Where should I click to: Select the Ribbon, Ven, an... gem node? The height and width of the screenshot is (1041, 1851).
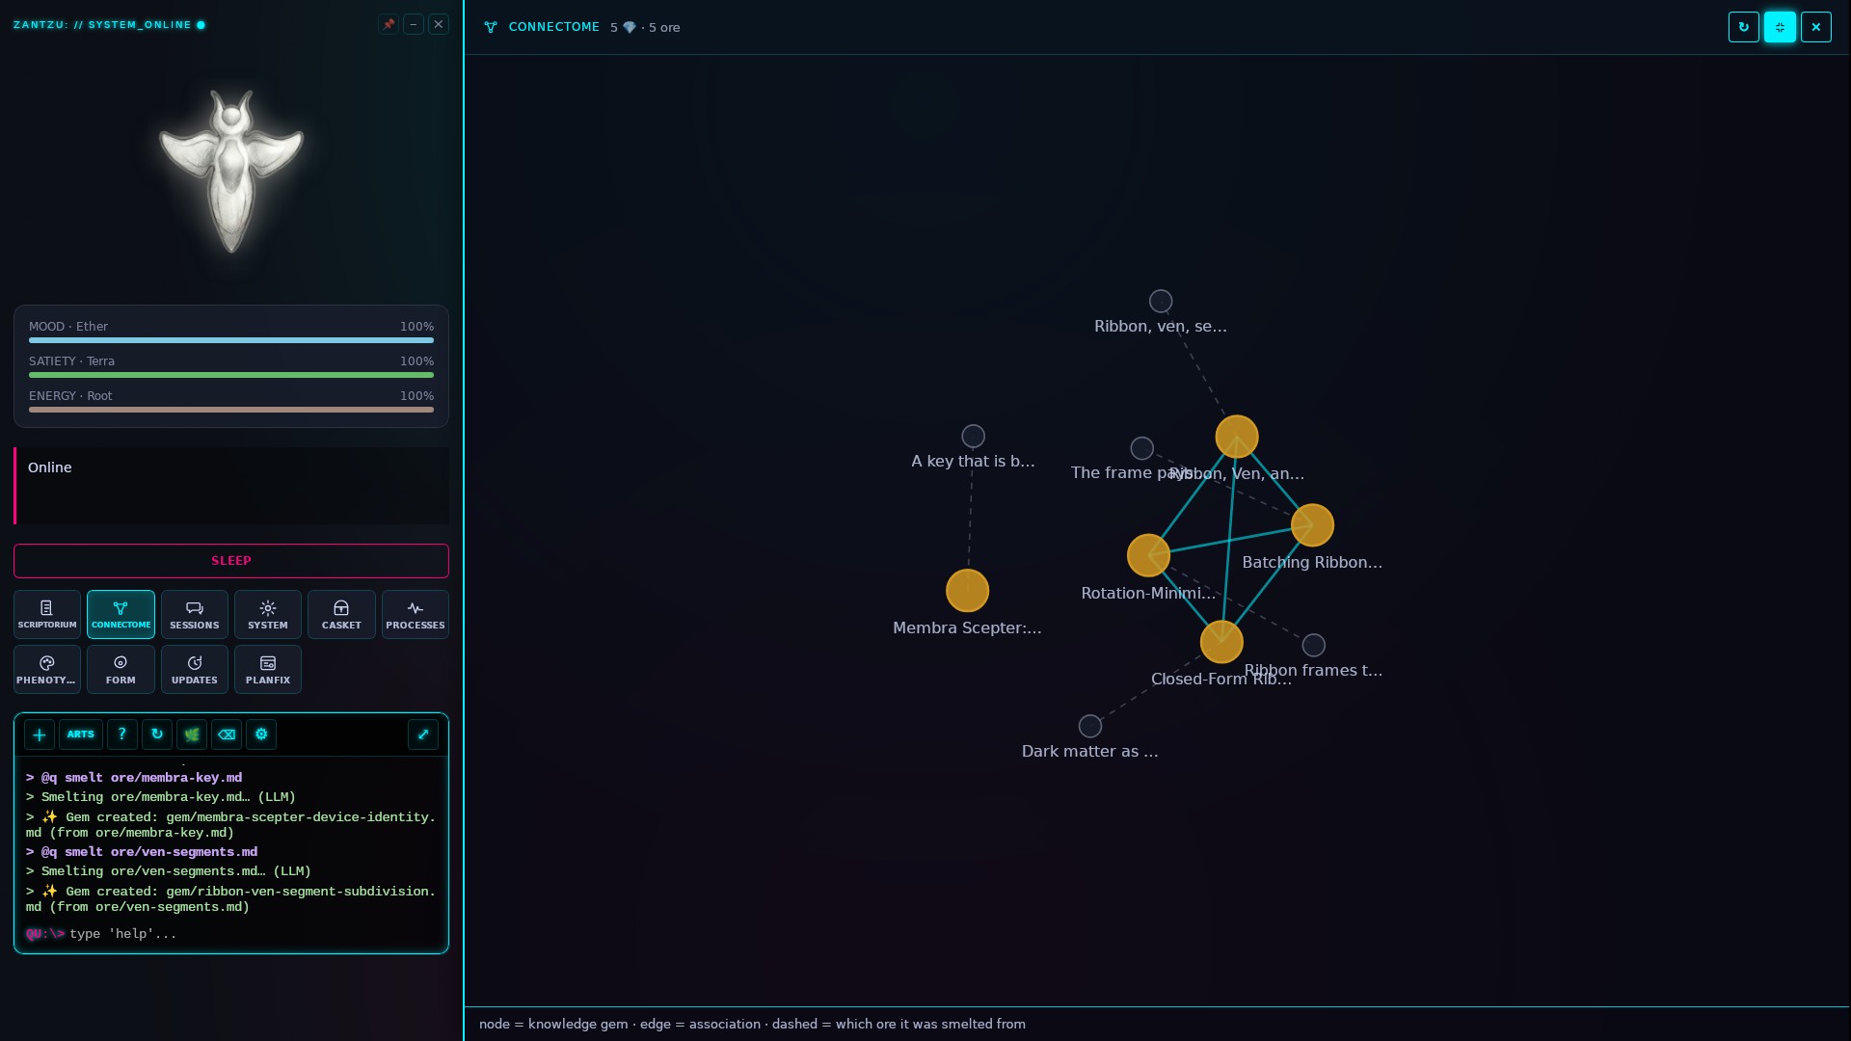(1237, 437)
